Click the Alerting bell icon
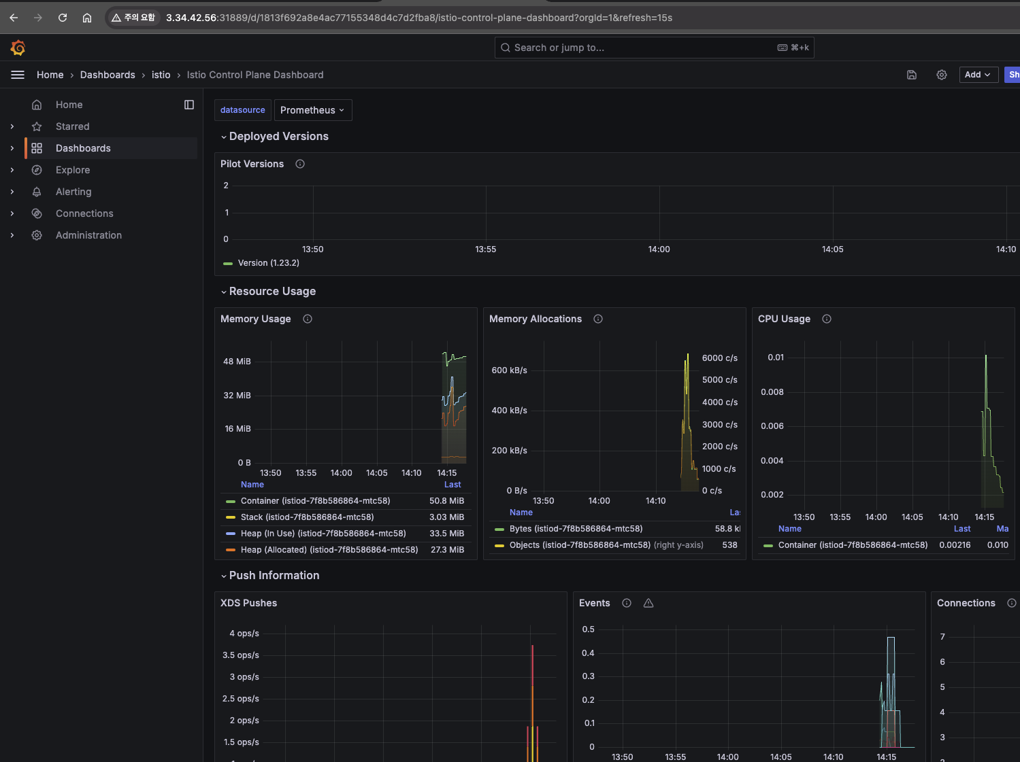Screen dimensions: 1020x762 click(37, 192)
